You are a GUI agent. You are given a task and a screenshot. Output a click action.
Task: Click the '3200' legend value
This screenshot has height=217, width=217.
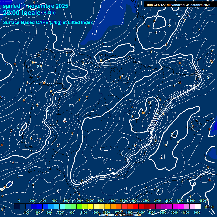(180, 201)
